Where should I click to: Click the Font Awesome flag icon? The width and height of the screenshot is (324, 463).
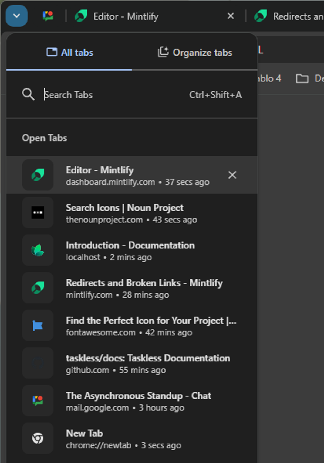click(x=38, y=325)
